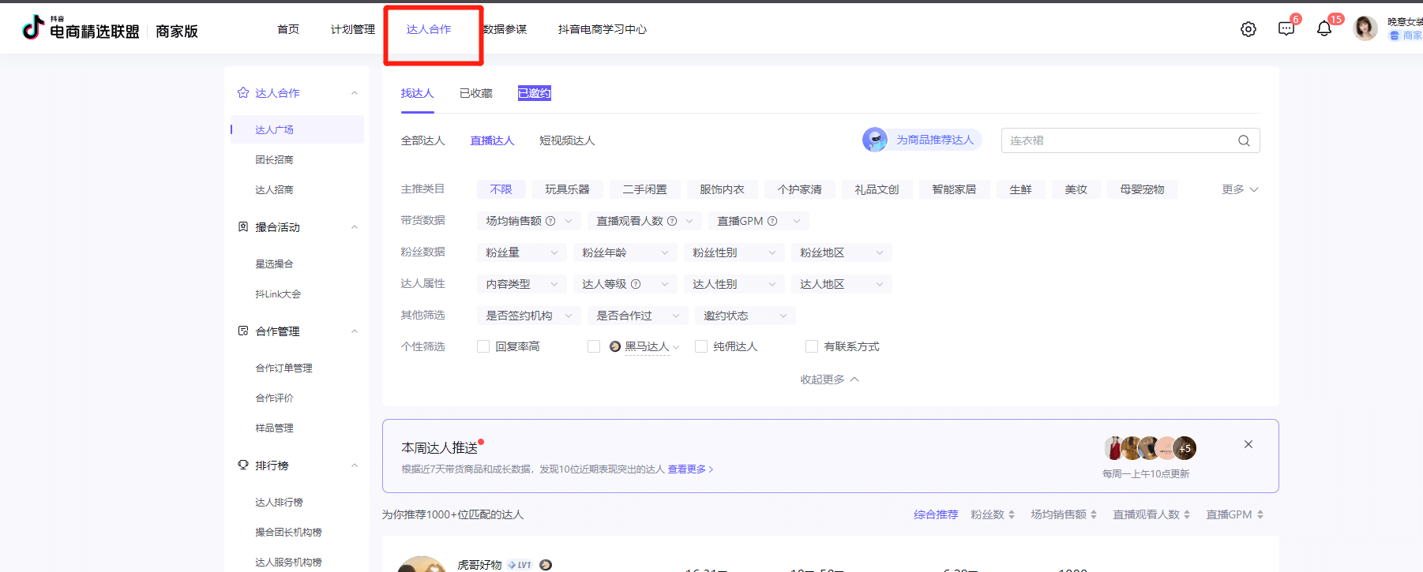Click the +5 avatar group in weekly push
Image resolution: width=1423 pixels, height=572 pixels.
click(1185, 448)
